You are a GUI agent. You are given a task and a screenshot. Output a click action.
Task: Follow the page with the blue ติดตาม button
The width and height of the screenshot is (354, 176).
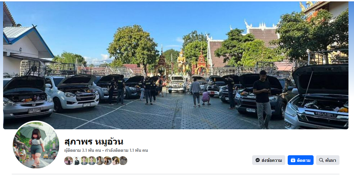(x=300, y=160)
